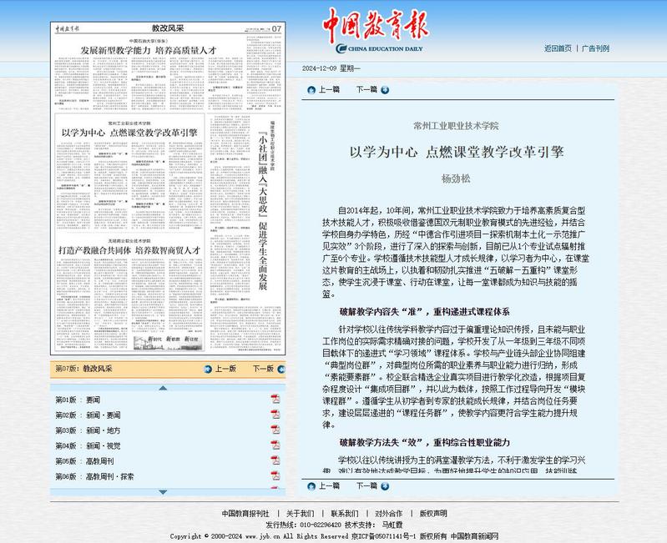Click the 关于我们 footer link

click(x=300, y=513)
